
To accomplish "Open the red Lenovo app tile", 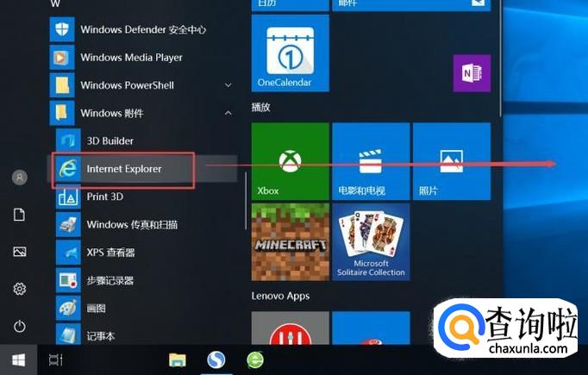I will point(291,328).
